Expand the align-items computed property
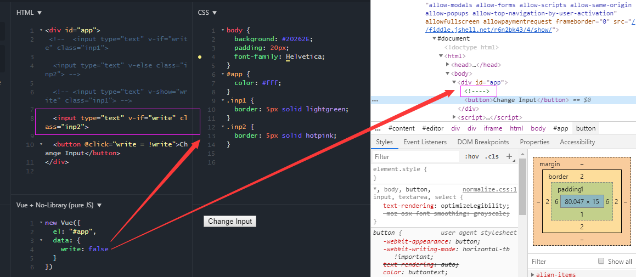The height and width of the screenshot is (277, 636). pos(533,275)
